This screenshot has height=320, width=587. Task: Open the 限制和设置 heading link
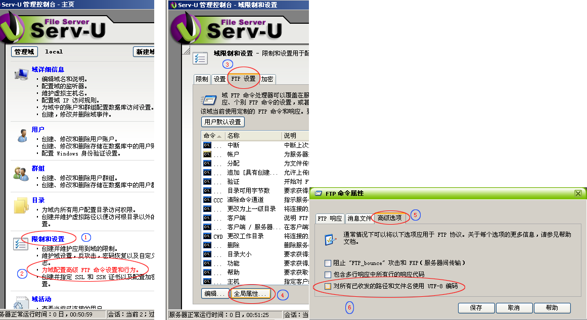[48, 239]
